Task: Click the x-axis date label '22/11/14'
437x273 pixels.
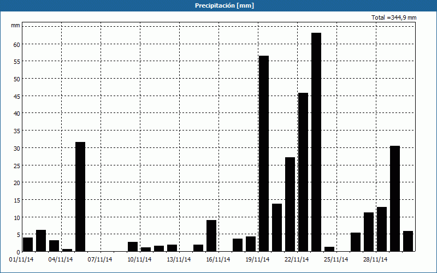Action: tap(297, 260)
